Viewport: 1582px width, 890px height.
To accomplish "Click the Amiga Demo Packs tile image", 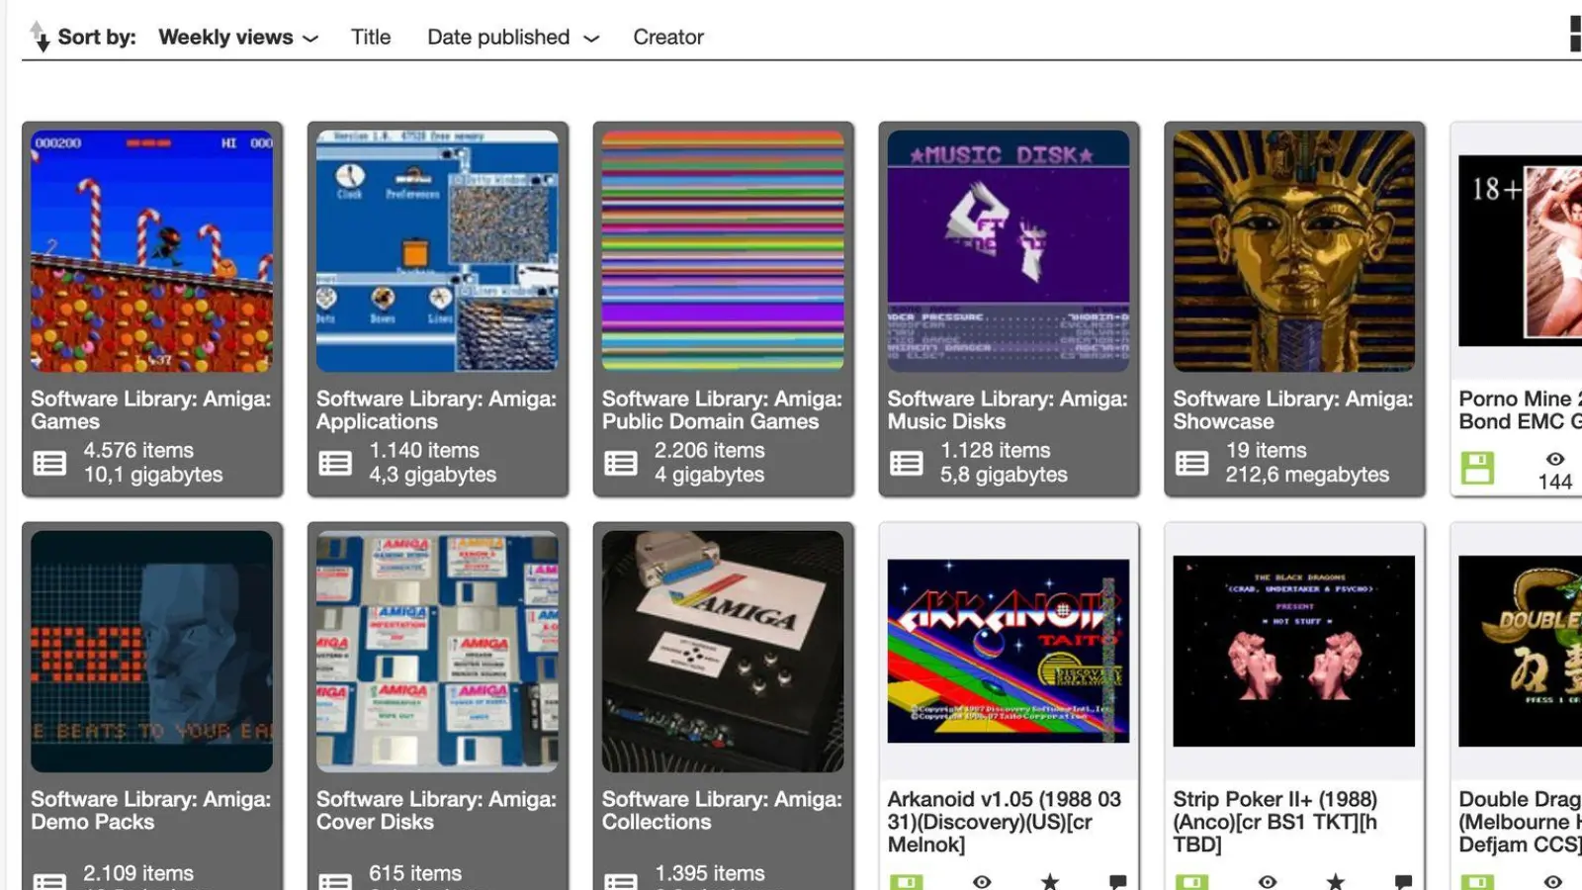I will click(x=152, y=651).
